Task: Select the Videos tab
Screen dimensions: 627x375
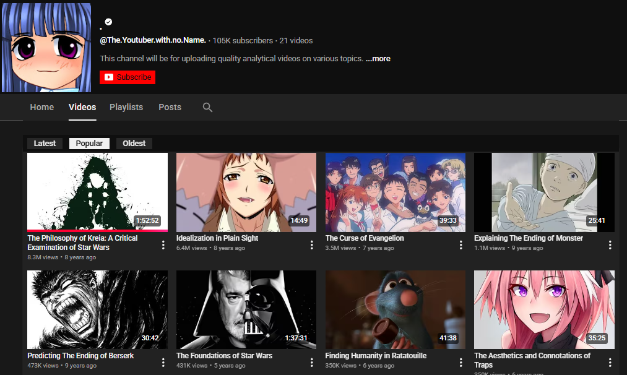Action: click(x=82, y=107)
